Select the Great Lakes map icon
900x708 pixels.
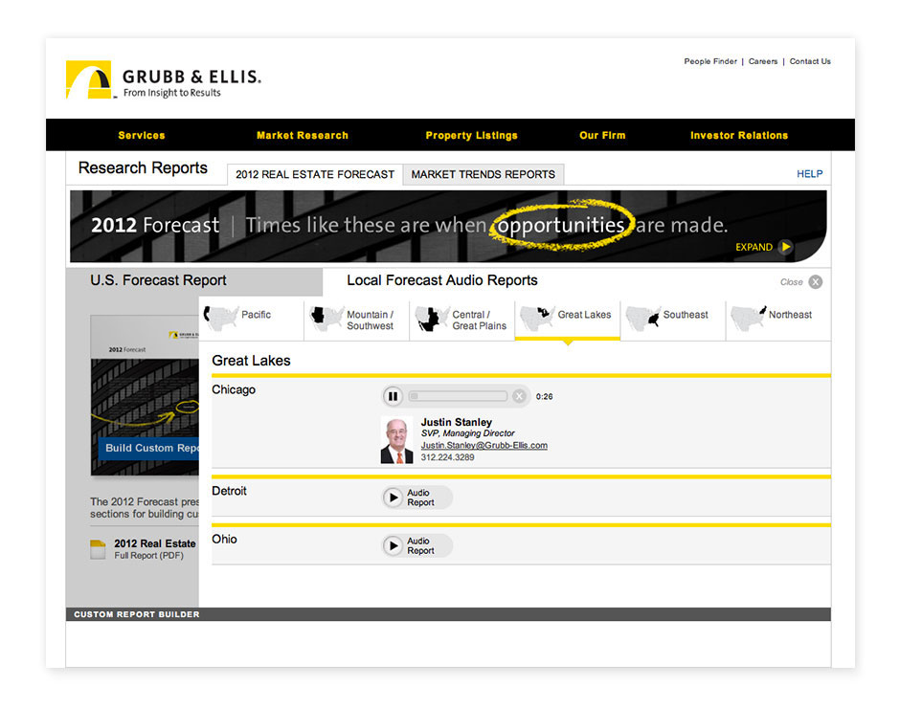coord(537,319)
